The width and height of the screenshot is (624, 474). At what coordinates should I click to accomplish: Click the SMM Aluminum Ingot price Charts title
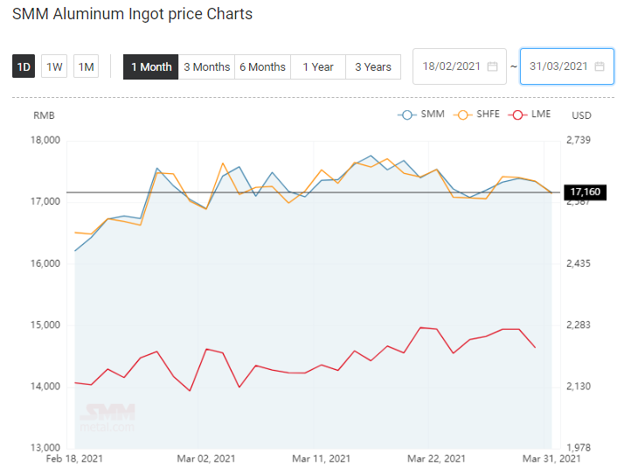coord(133,14)
